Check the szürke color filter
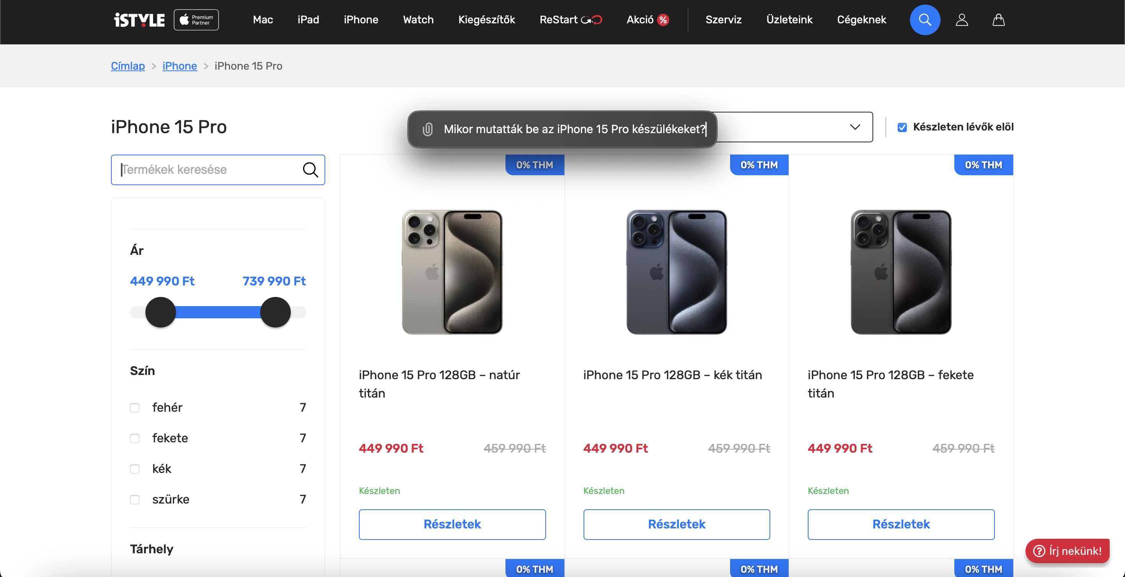Image resolution: width=1125 pixels, height=577 pixels. click(x=135, y=499)
